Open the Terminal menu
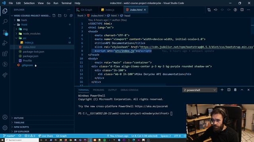This screenshot has width=254, height=142. (66, 3)
